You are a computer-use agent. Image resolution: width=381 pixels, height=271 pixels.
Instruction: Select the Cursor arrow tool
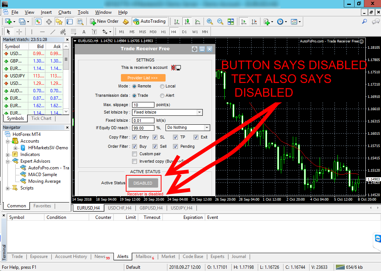tap(9, 32)
